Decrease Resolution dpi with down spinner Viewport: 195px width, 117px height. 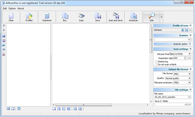(185, 59)
